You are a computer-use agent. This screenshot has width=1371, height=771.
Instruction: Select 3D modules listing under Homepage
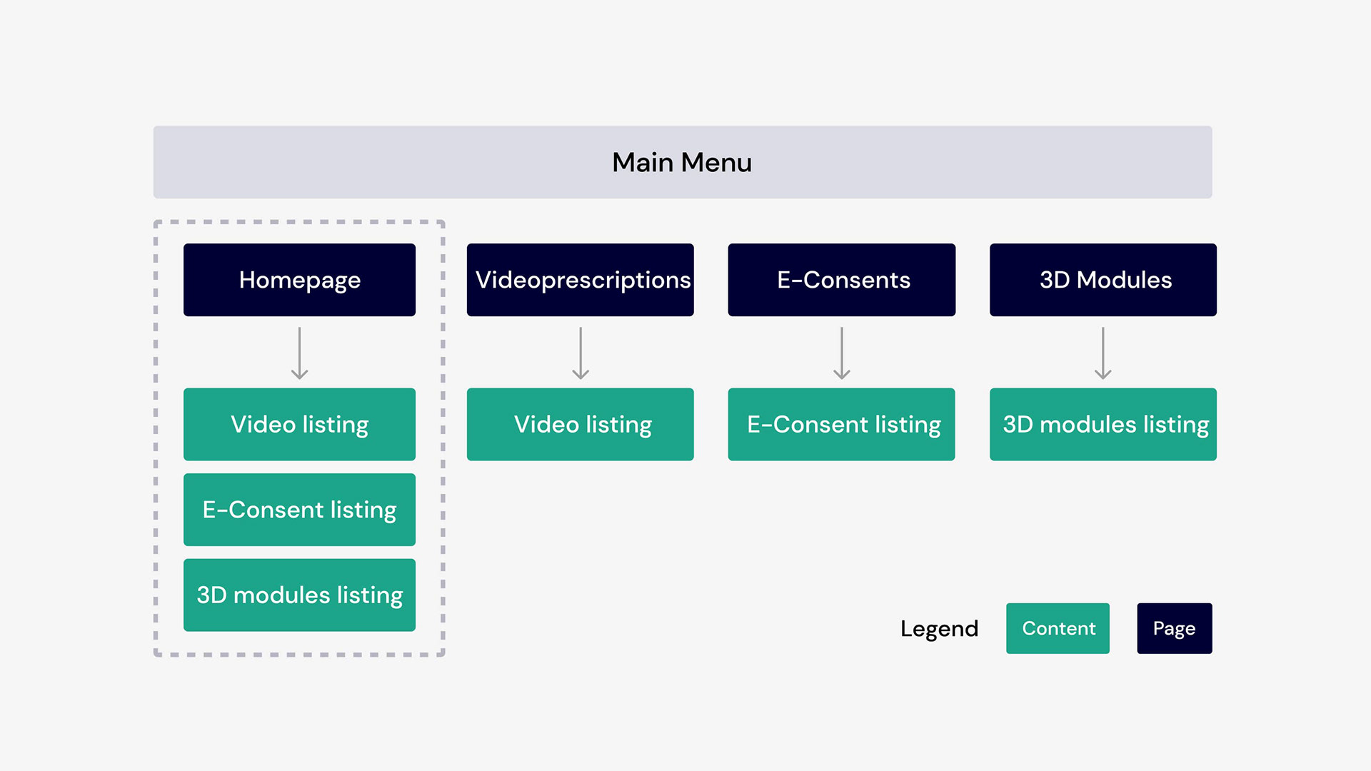[x=299, y=595]
